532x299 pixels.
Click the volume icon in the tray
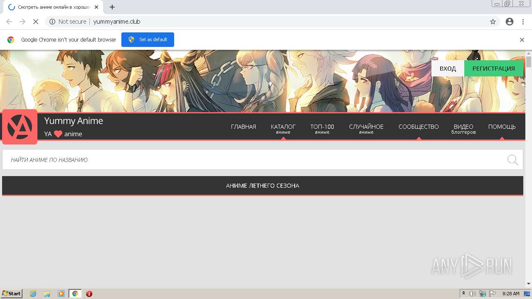tap(473, 294)
